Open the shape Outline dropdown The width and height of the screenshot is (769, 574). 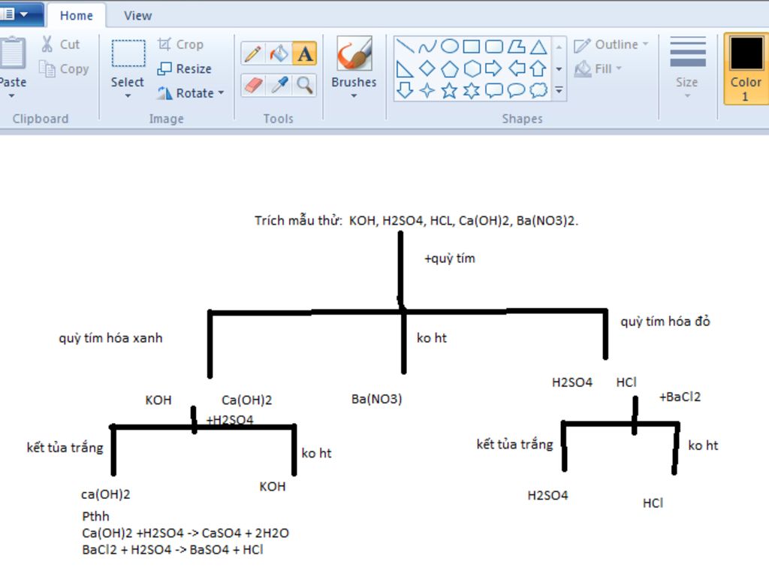[611, 44]
